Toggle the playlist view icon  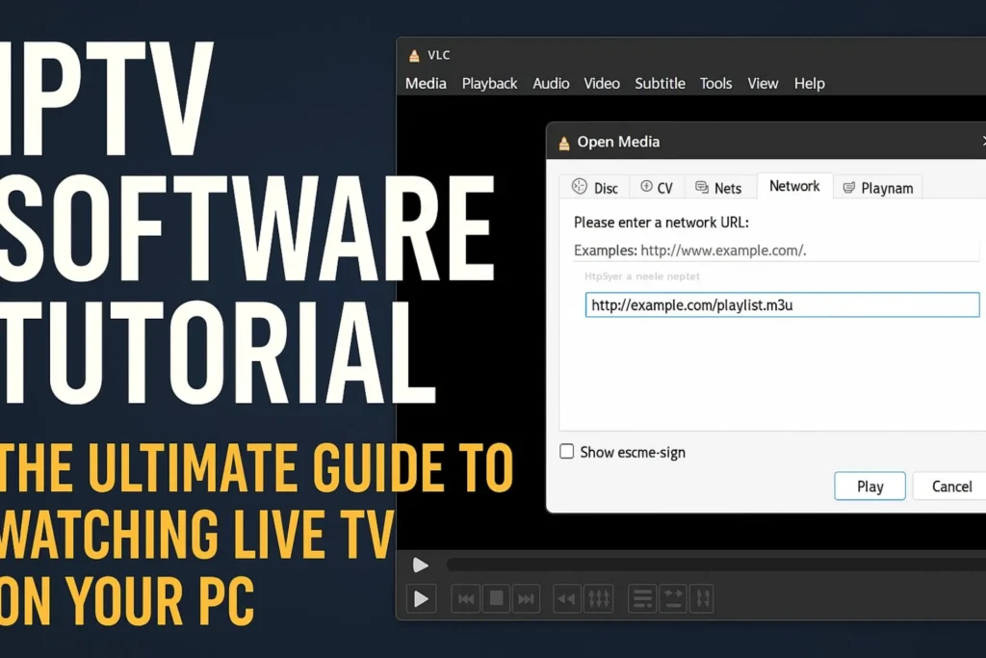click(642, 599)
